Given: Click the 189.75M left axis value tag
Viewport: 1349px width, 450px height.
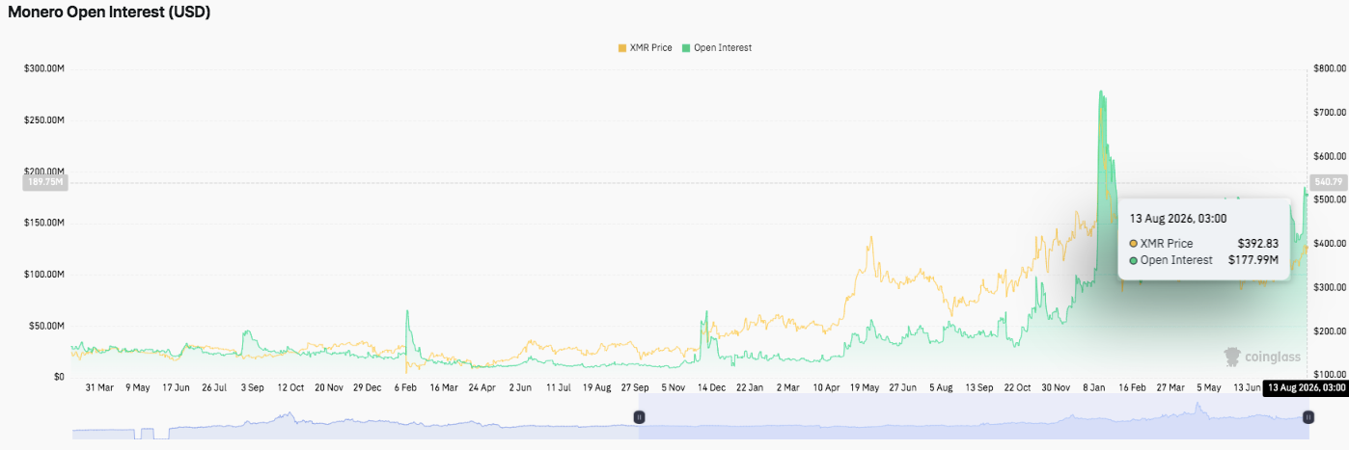Looking at the screenshot, I should tap(44, 182).
